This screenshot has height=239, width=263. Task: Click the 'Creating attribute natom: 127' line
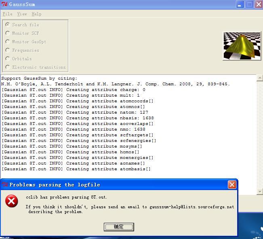[75, 112]
